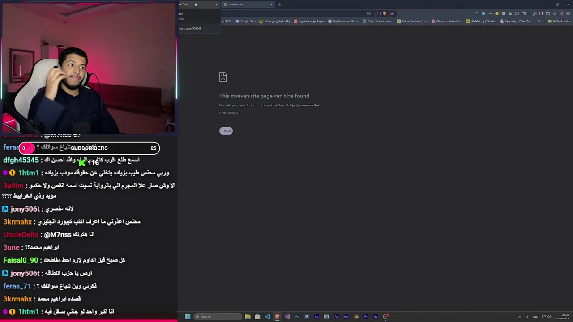Open Brave Rewards triangle icon
This screenshot has width=573, height=322.
click(x=392, y=13)
